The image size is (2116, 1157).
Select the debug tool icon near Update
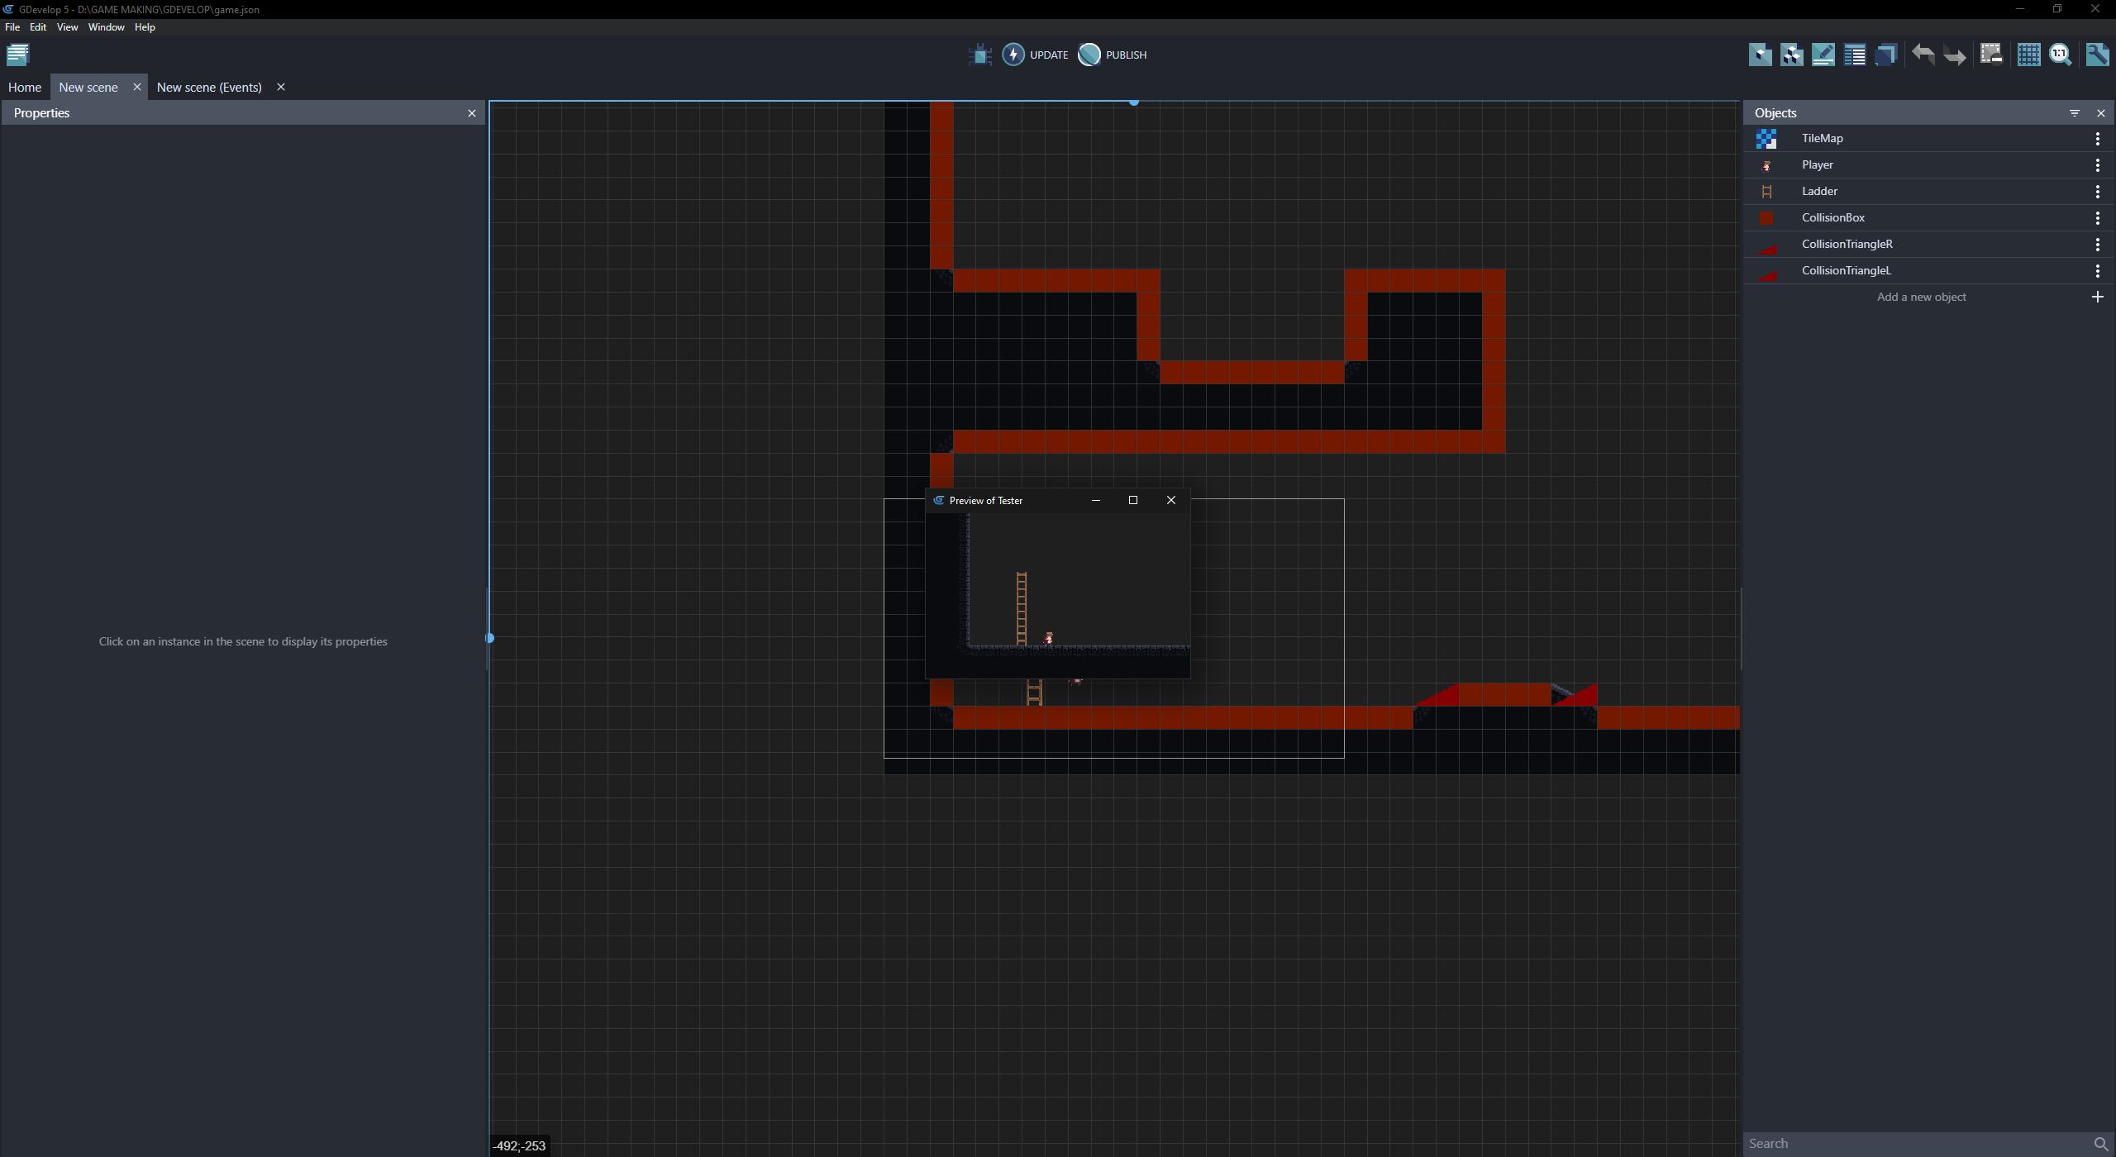[x=979, y=55]
